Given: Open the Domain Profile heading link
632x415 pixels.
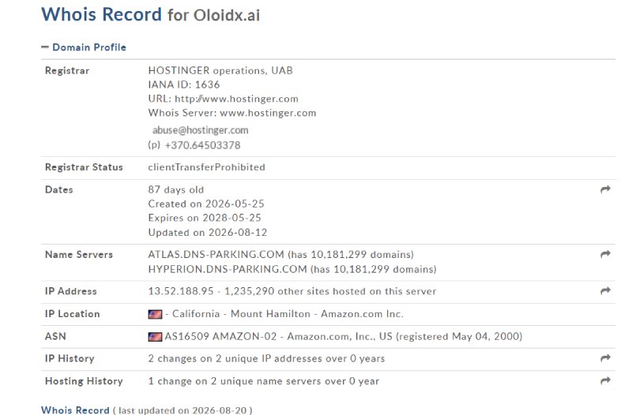Looking at the screenshot, I should pyautogui.click(x=89, y=47).
